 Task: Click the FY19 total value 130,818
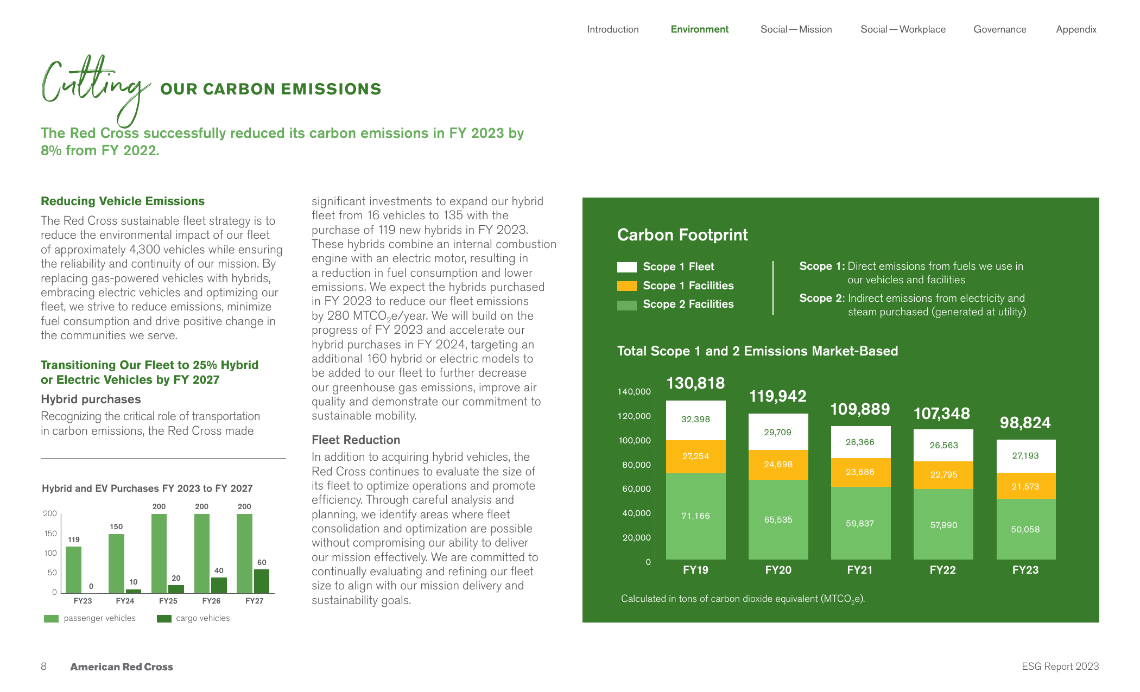coord(695,383)
